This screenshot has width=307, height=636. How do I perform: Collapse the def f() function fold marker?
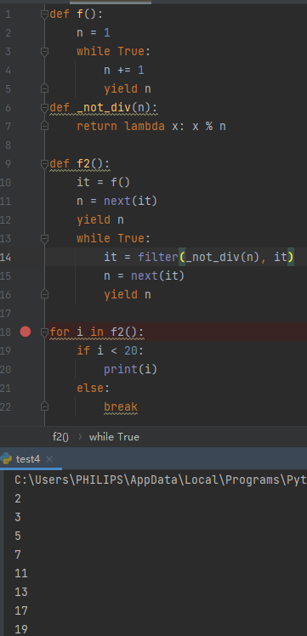(x=44, y=14)
